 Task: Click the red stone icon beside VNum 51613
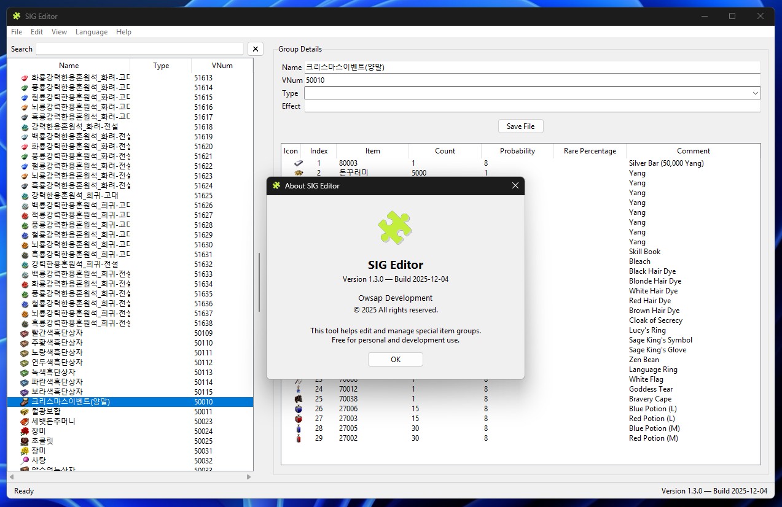click(x=25, y=78)
